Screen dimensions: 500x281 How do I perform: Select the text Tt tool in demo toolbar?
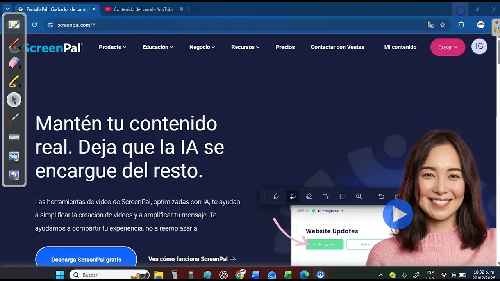[326, 196]
